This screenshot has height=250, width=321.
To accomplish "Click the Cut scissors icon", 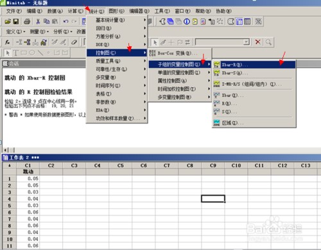I will click(x=38, y=21).
